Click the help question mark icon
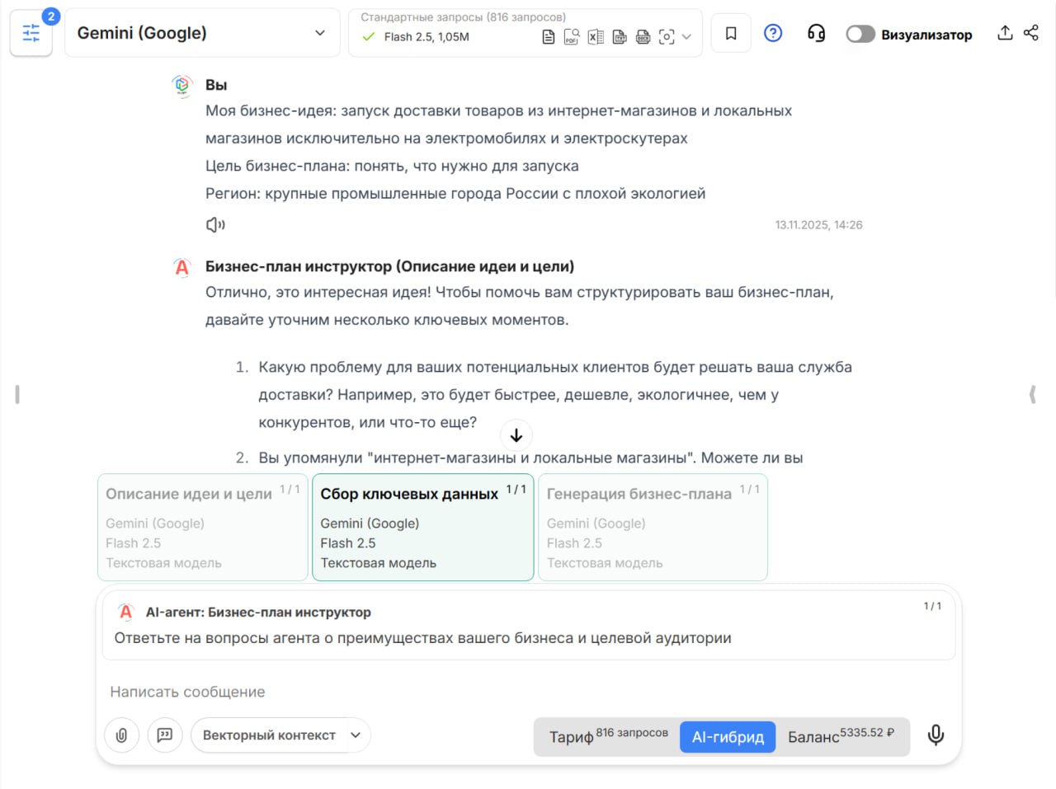This screenshot has width=1056, height=789. pos(773,33)
